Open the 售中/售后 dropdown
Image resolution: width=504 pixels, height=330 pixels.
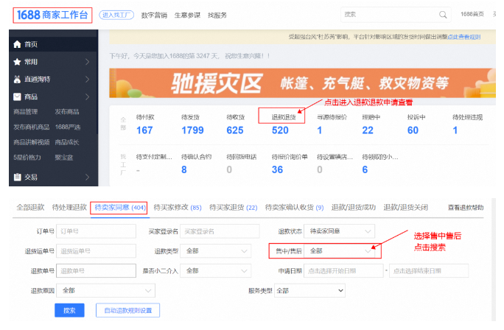(x=342, y=251)
